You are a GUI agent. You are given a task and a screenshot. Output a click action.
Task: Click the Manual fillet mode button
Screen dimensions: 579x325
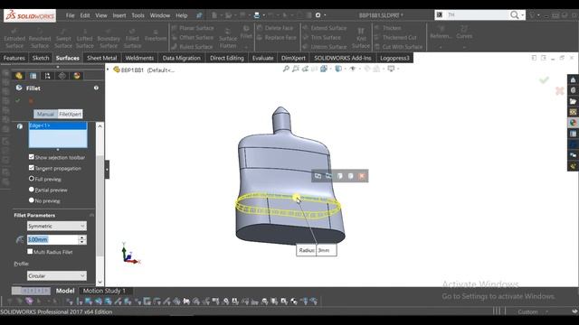[45, 115]
